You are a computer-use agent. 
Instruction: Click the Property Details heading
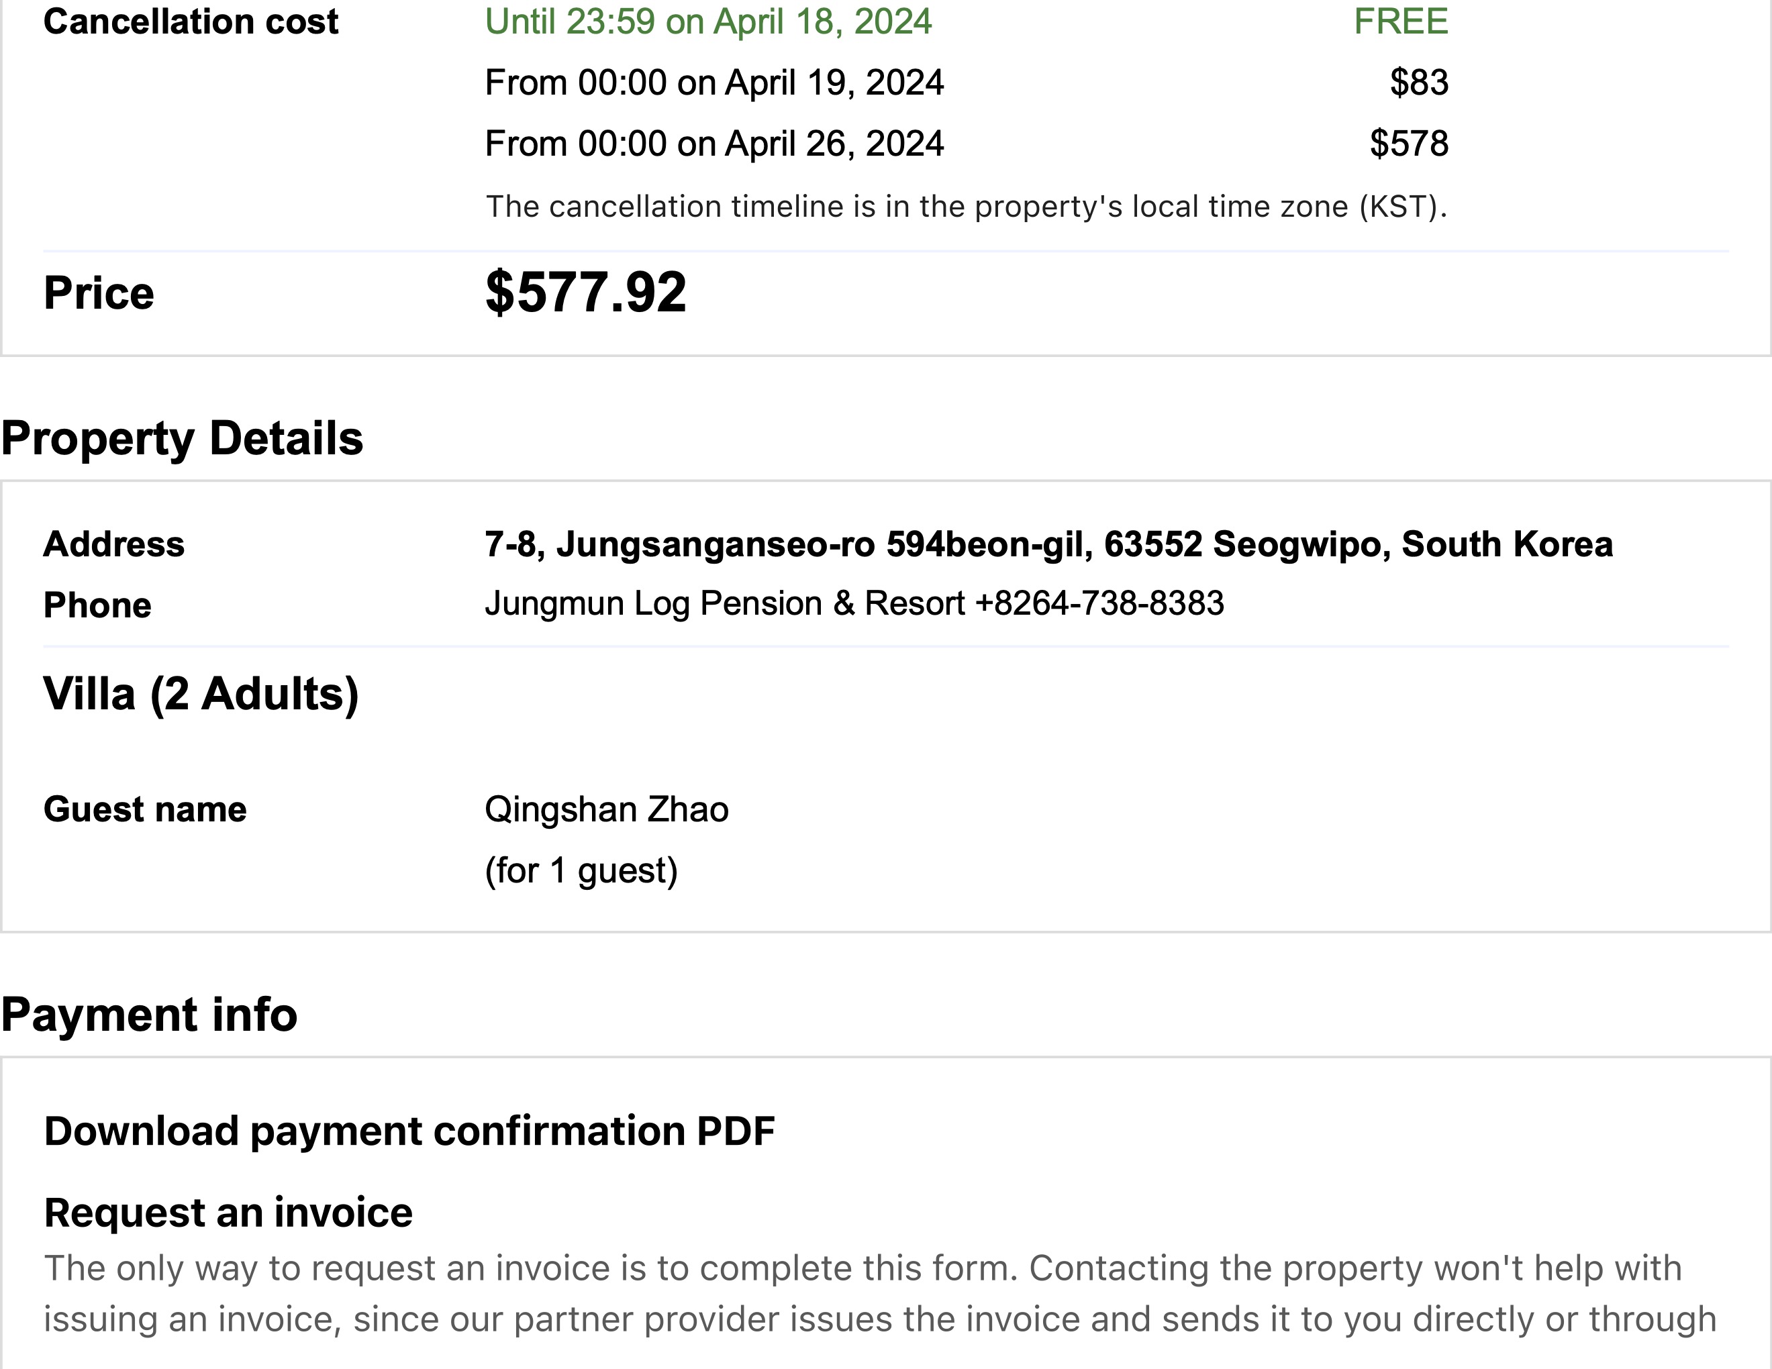pyautogui.click(x=183, y=439)
